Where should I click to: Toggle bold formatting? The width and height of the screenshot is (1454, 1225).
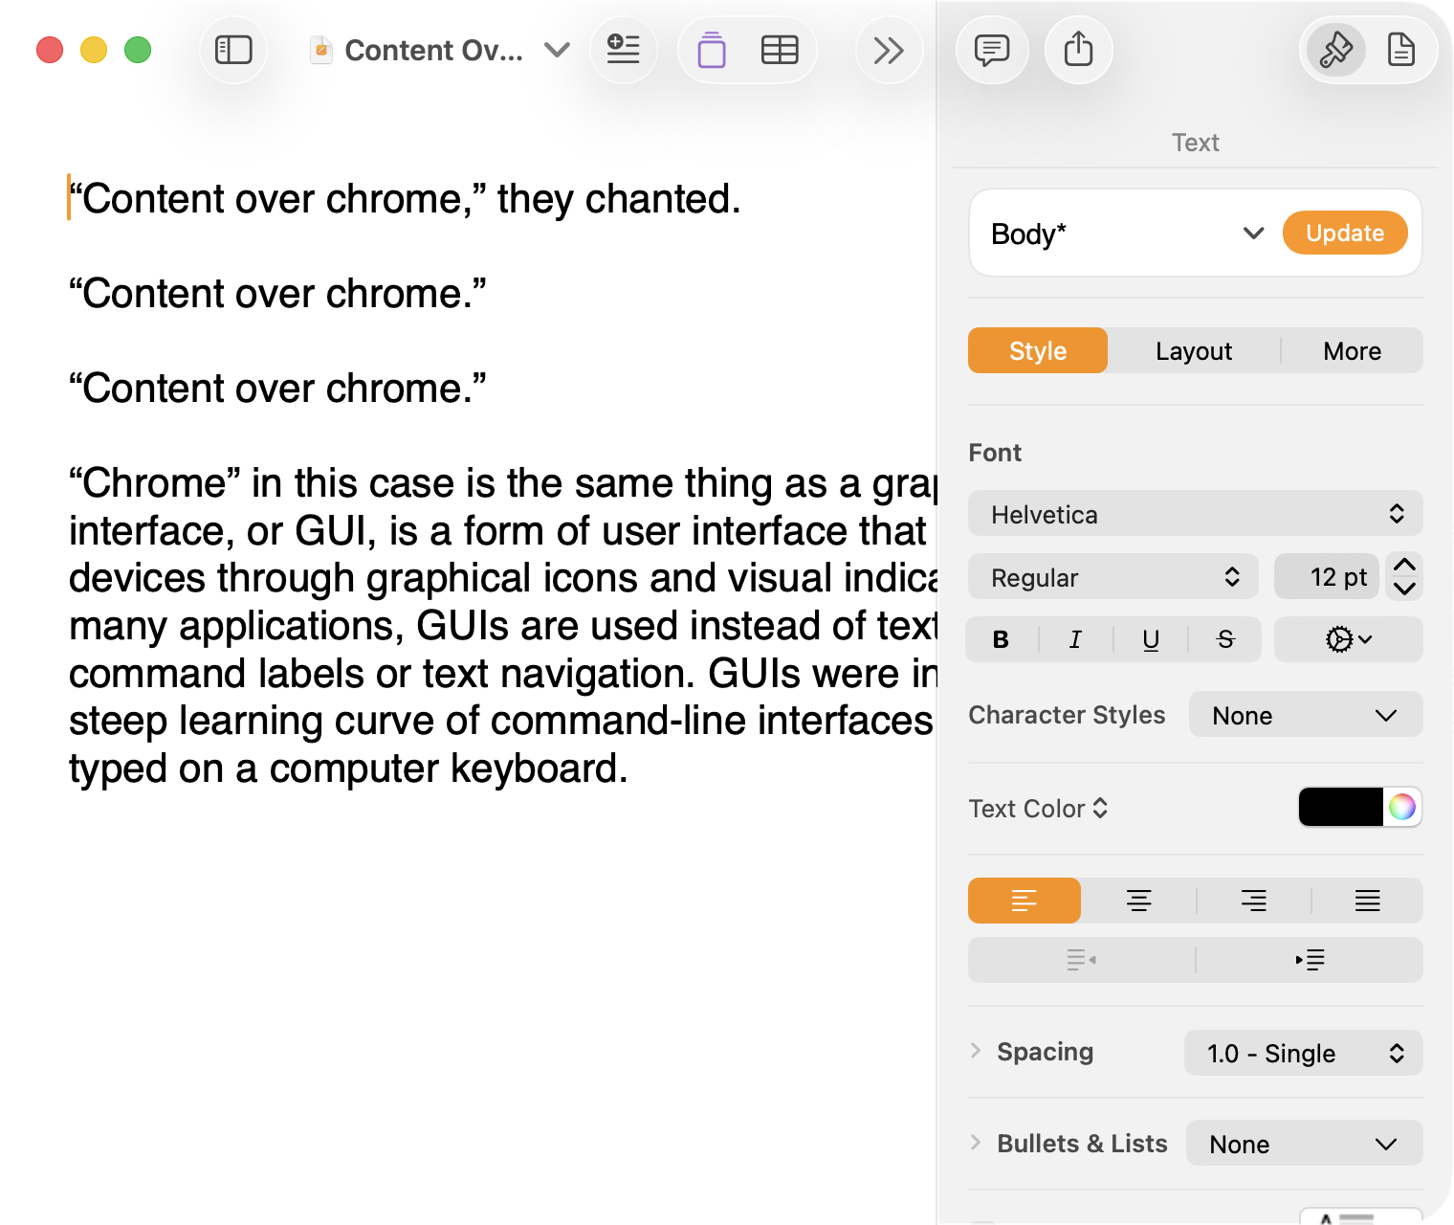coord(1001,639)
